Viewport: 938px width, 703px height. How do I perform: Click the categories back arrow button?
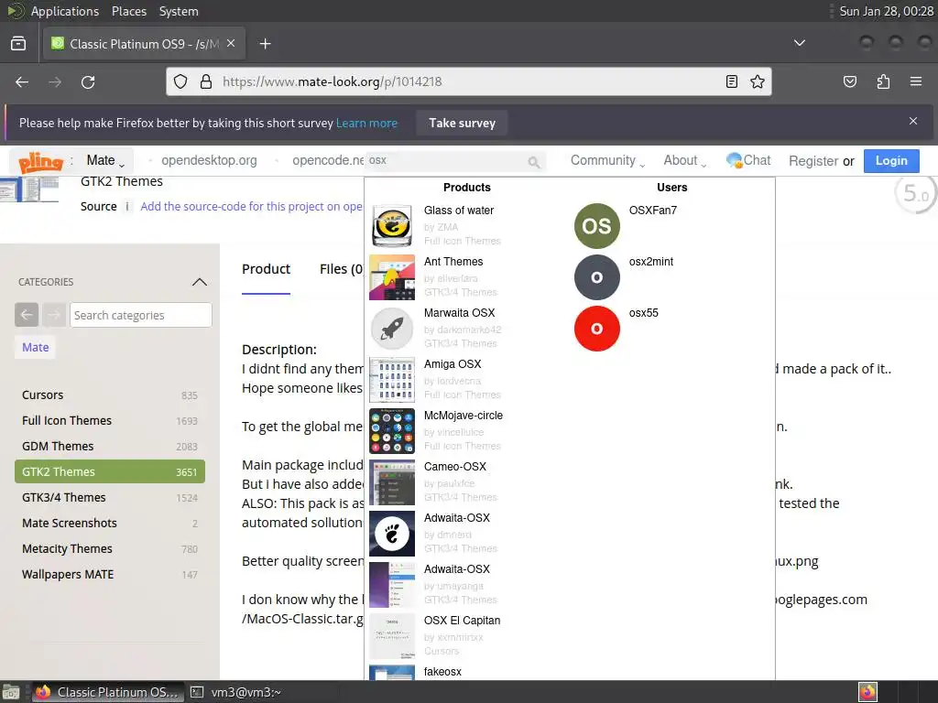27,315
